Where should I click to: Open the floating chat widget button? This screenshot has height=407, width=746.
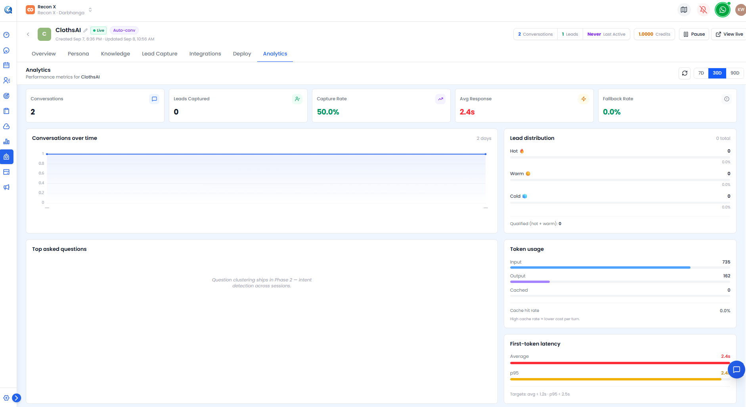[736, 370]
